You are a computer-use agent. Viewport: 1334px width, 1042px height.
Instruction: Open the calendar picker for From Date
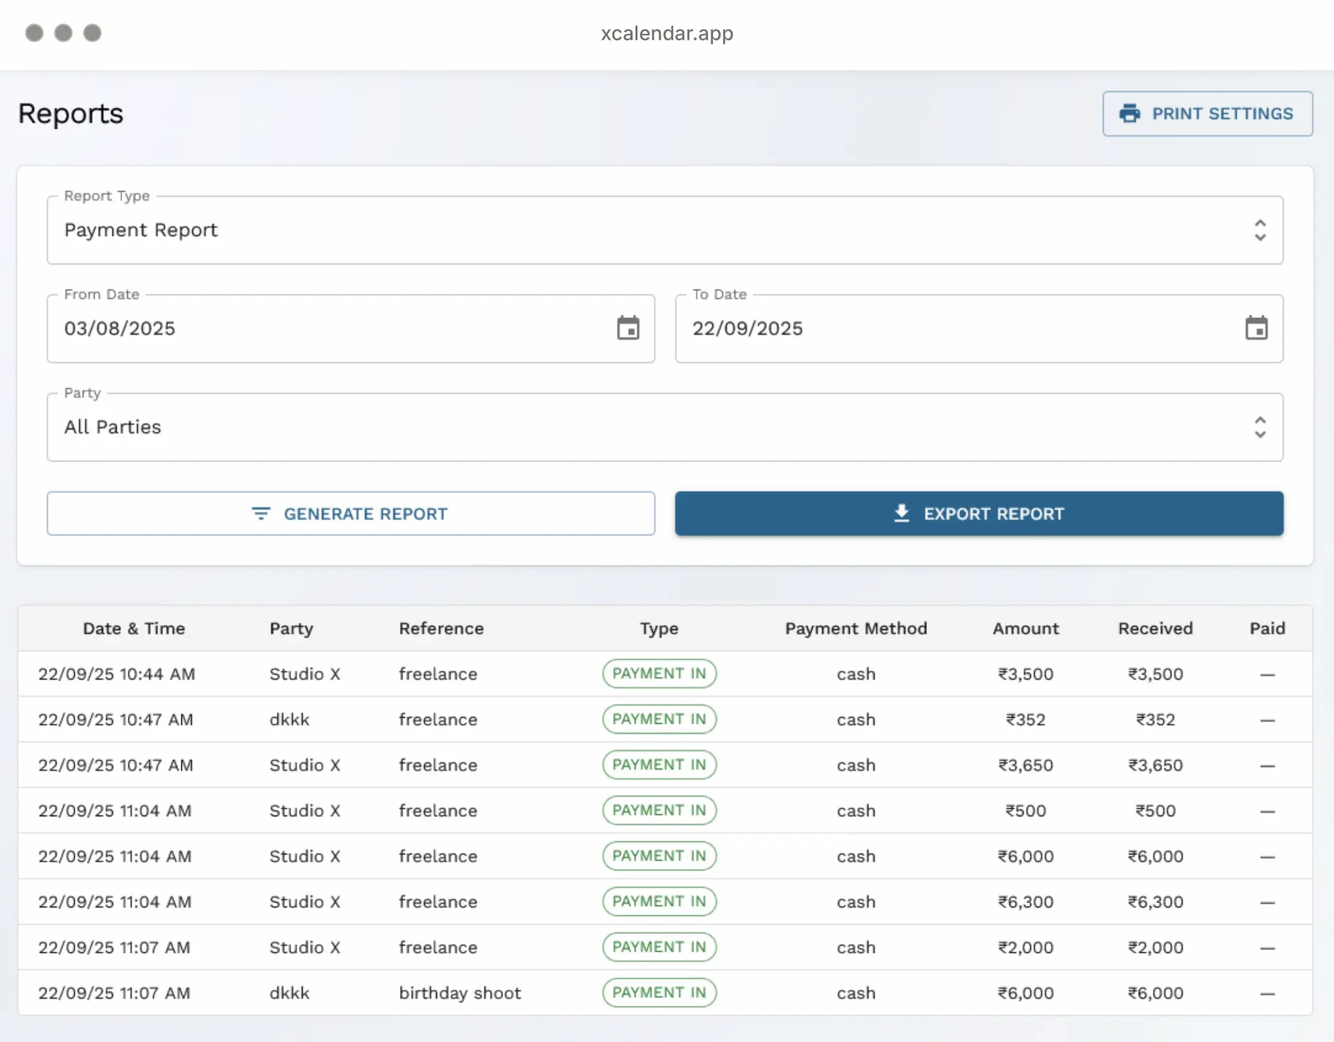click(629, 328)
